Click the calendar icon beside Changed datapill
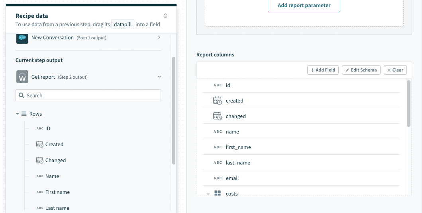The width and height of the screenshot is (422, 213). pos(39,160)
